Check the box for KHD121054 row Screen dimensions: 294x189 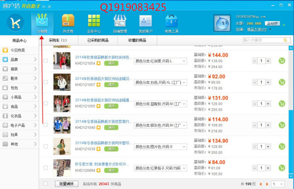pos(46,61)
